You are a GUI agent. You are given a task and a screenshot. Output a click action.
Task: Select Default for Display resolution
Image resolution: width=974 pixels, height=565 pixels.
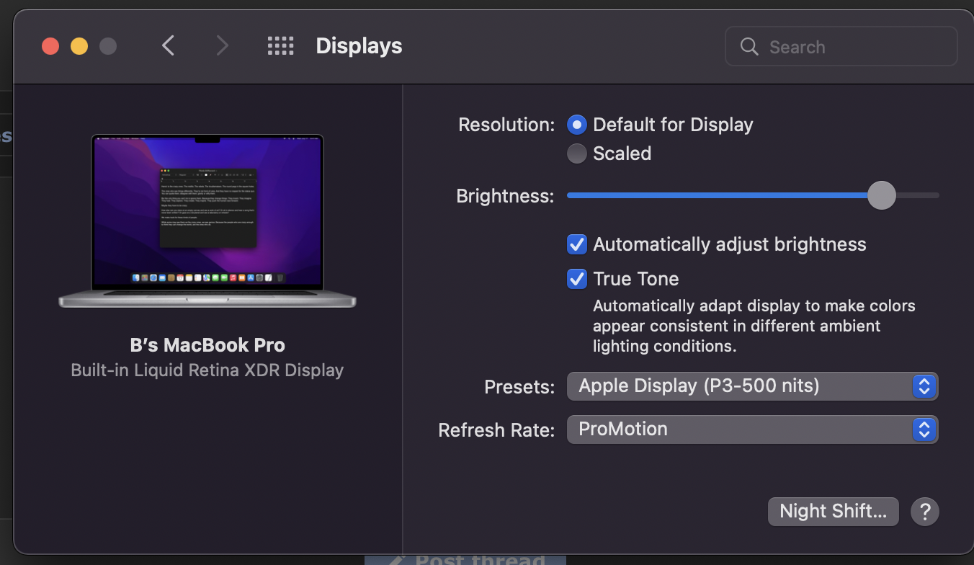[x=577, y=125]
